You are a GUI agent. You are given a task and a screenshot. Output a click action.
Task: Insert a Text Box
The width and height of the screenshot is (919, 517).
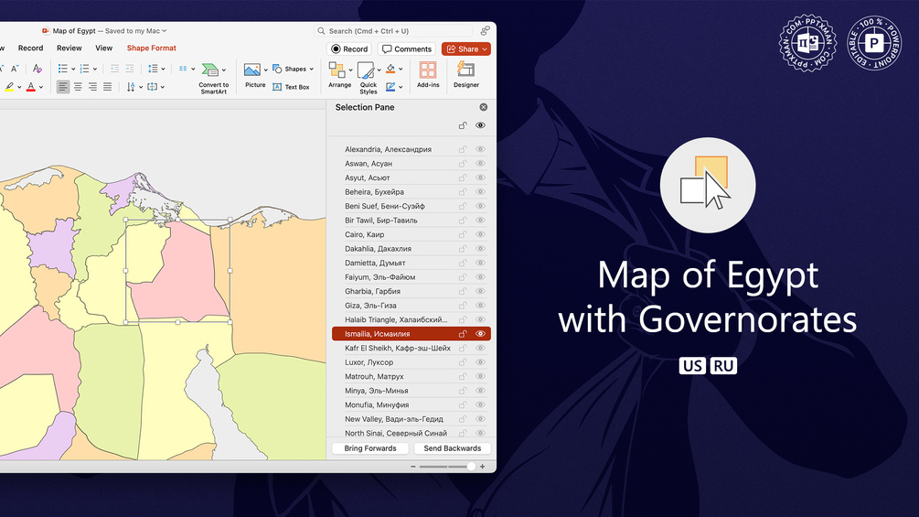[x=292, y=87]
